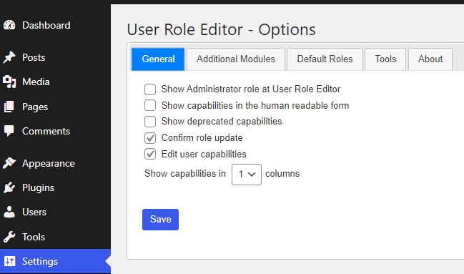Open the capabilities columns count dropdown
The image size is (464, 274).
coord(247,174)
